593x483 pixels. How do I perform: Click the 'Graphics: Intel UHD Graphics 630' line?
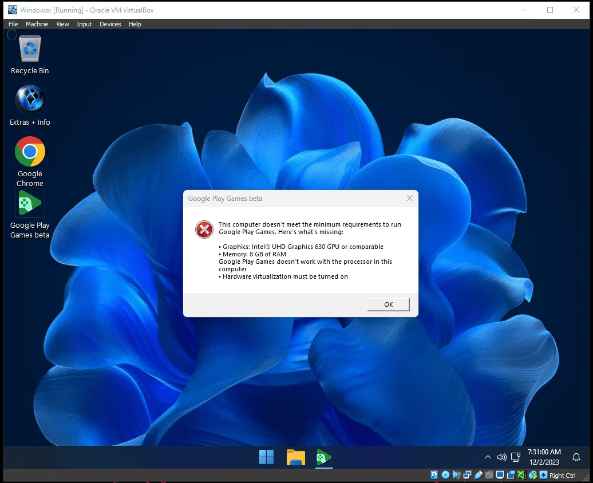point(301,247)
